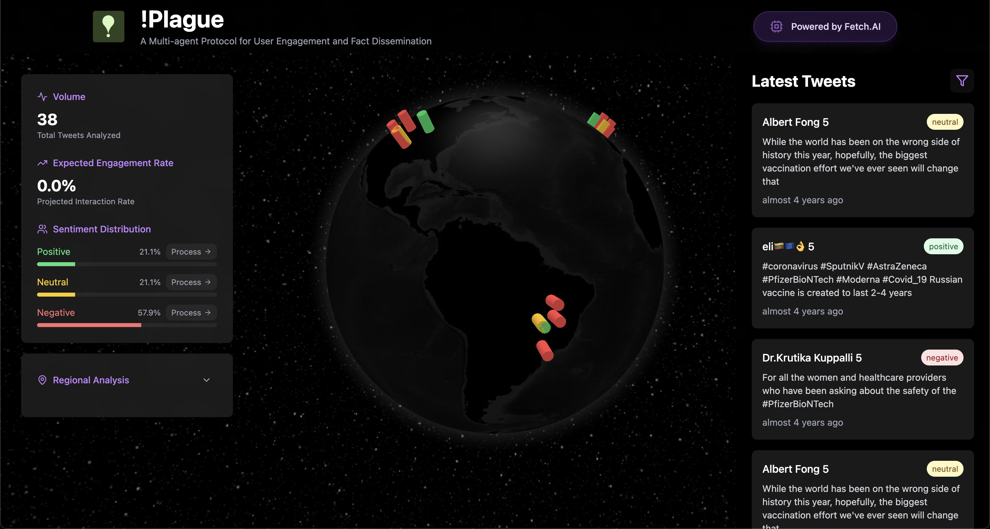
Task: Process the Neutral sentiment tweets
Action: [x=191, y=282]
